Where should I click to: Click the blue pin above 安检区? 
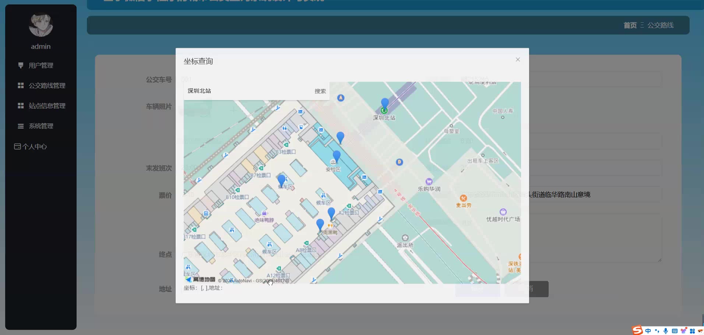337,156
